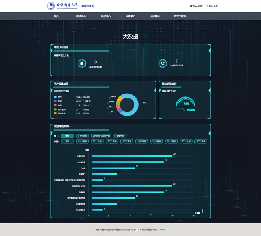
Task: Open 课程中心 navigation item
Action: [81, 16]
